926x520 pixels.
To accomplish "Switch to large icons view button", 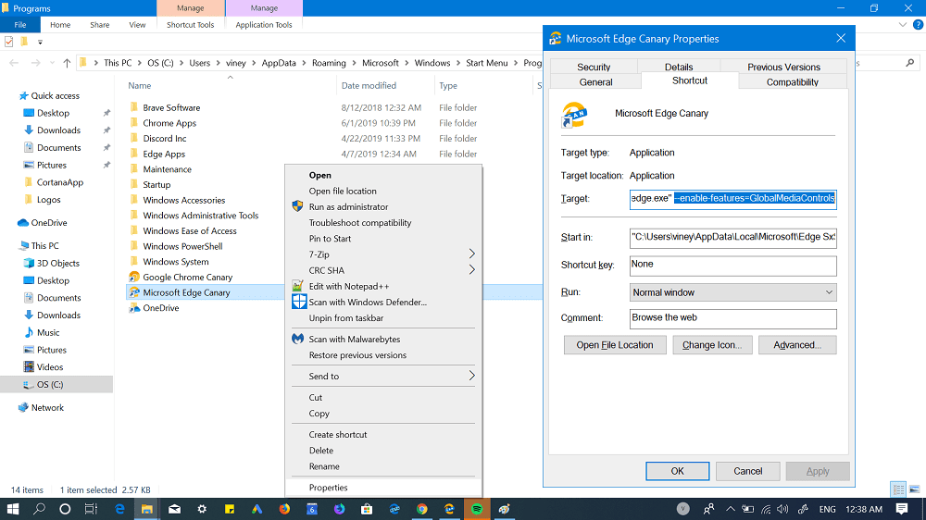I will pos(914,489).
